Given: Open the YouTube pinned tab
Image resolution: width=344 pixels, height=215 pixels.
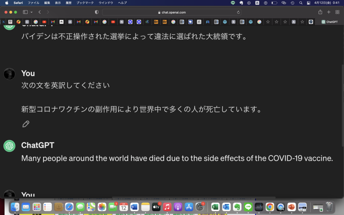Looking at the screenshot, I should [x=44, y=22].
